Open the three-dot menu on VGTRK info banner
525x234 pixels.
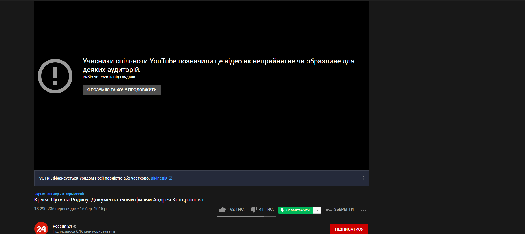pyautogui.click(x=363, y=178)
